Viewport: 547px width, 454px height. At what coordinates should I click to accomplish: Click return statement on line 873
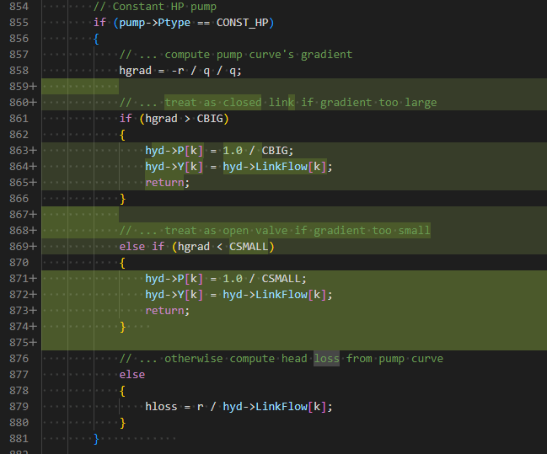[168, 311]
